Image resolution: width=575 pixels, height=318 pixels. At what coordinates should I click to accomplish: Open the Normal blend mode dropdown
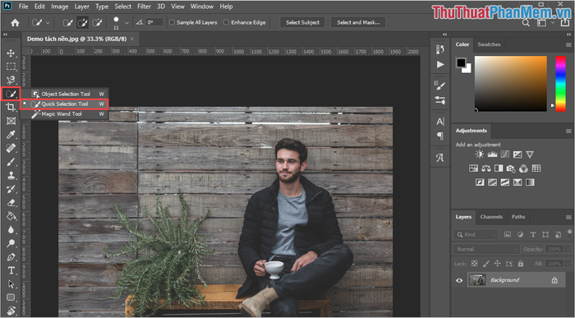click(486, 249)
